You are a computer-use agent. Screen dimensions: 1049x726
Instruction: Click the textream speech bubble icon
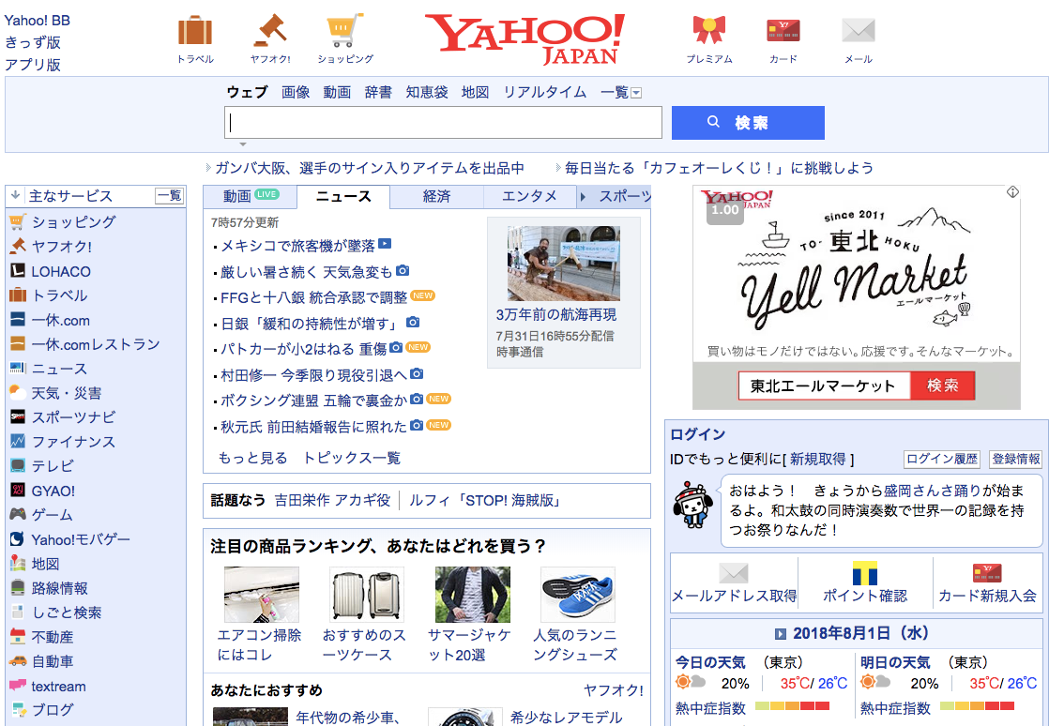coord(18,686)
